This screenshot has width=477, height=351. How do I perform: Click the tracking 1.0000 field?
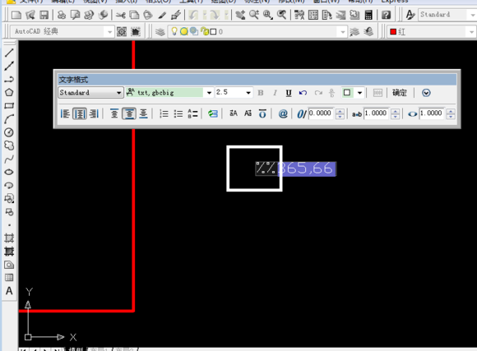(377, 113)
